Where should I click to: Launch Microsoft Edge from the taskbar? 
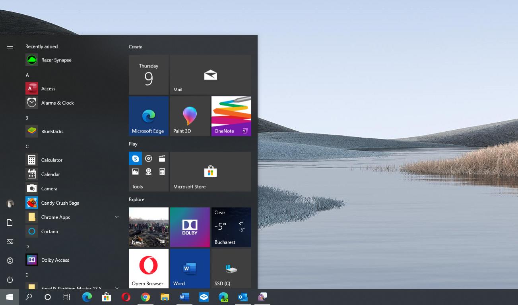pos(87,297)
